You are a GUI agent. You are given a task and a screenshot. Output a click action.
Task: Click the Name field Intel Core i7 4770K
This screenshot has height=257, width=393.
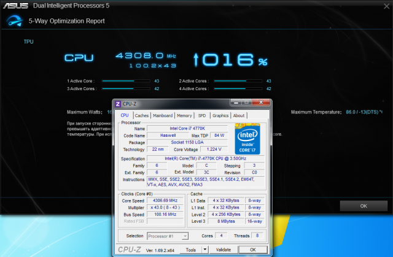pos(187,128)
